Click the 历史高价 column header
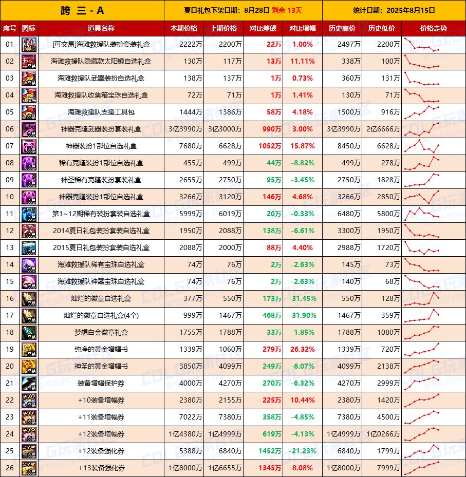 click(x=342, y=29)
